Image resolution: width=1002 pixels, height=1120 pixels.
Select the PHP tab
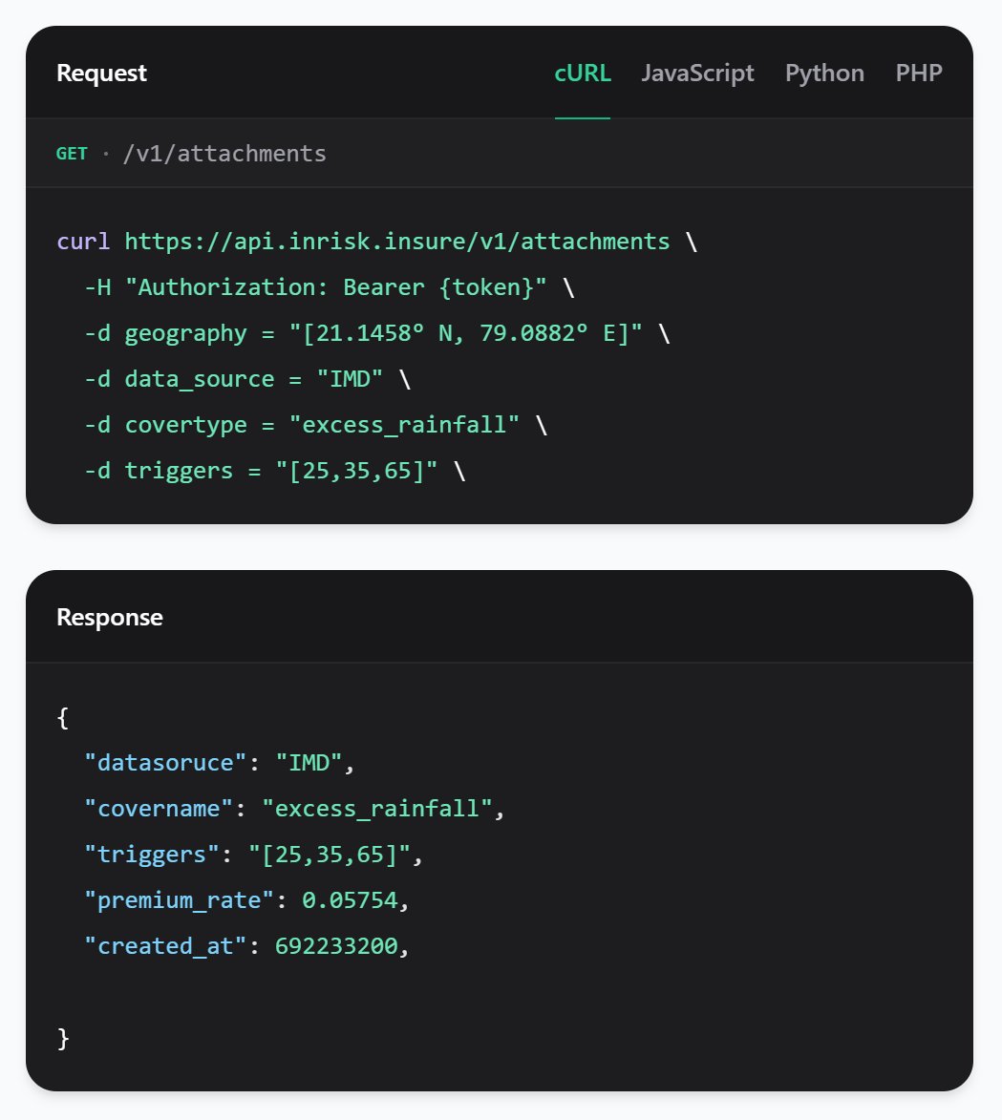(x=919, y=74)
